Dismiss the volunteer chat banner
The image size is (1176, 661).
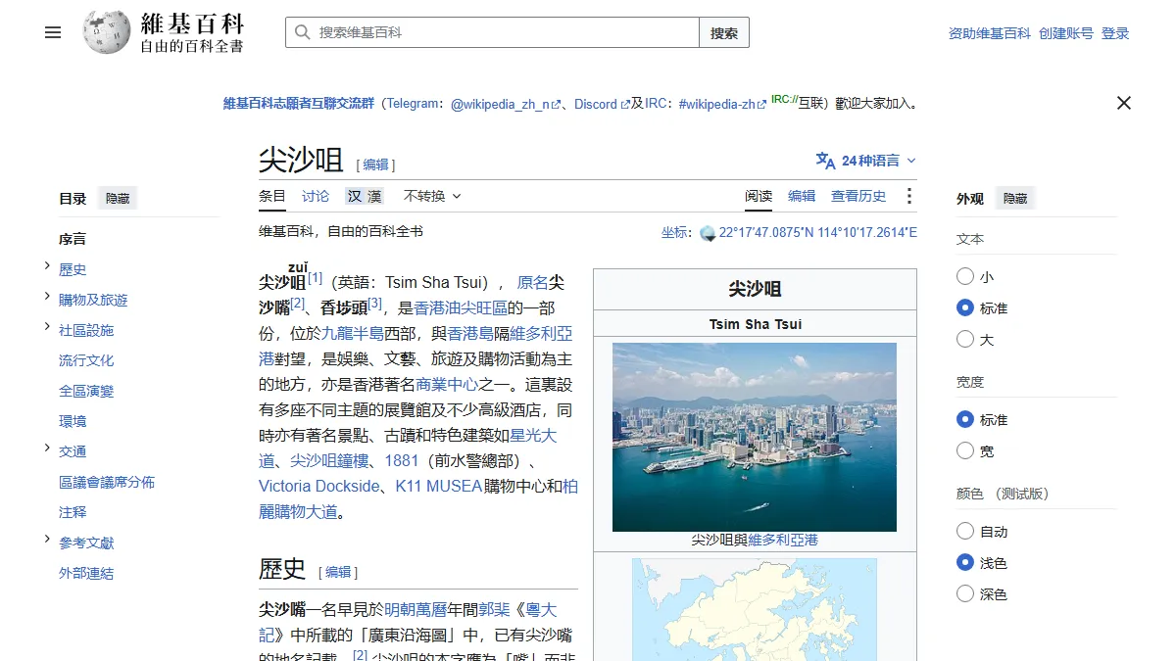tap(1124, 103)
